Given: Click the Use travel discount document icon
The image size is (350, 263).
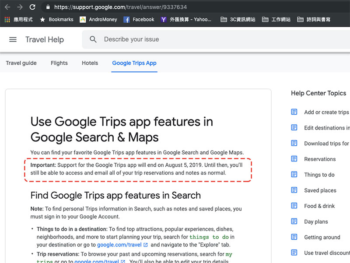Looking at the screenshot, I should (x=294, y=252).
